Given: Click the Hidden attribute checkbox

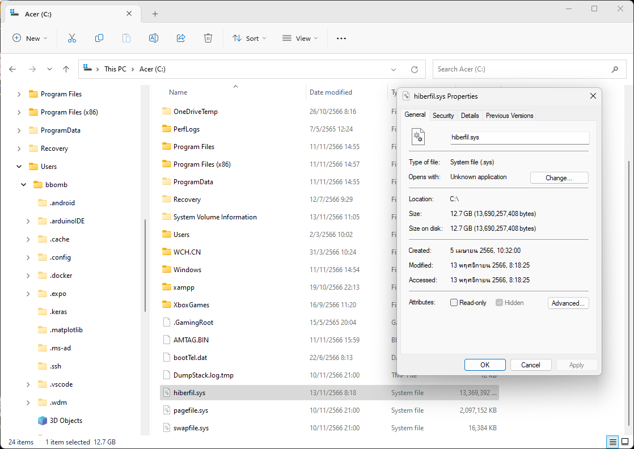Looking at the screenshot, I should click(x=499, y=303).
